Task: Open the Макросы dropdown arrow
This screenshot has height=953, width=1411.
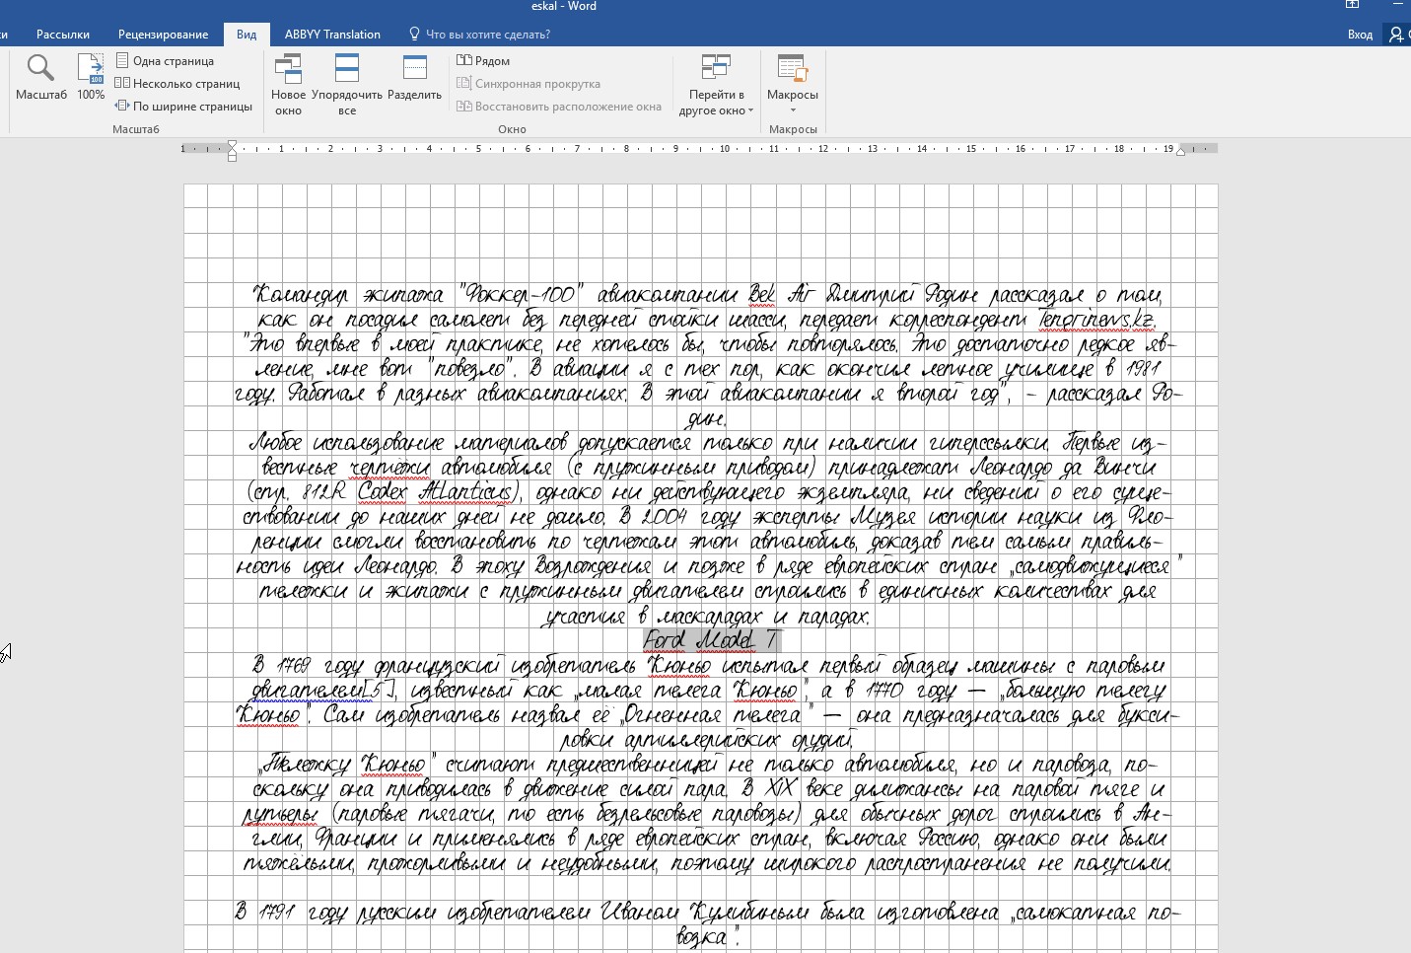Action: point(793,110)
